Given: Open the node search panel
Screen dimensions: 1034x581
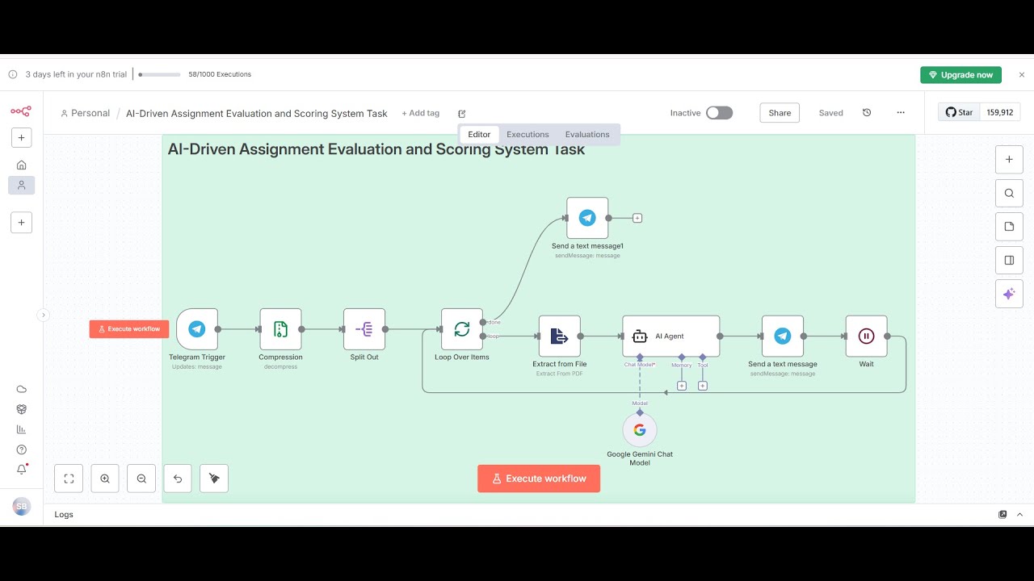Looking at the screenshot, I should tap(1009, 193).
